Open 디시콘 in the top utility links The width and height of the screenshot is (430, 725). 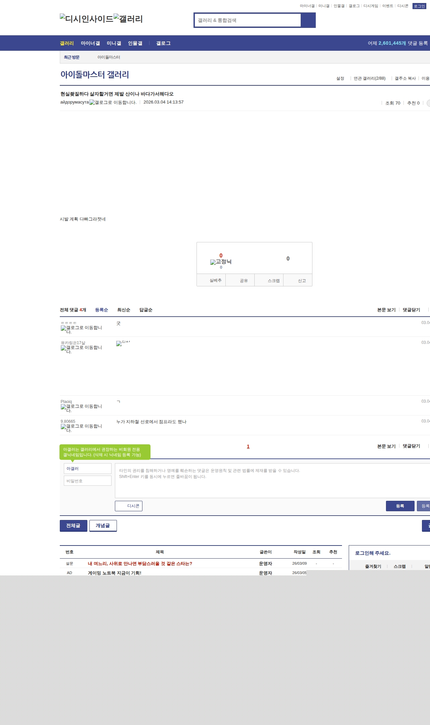[403, 6]
